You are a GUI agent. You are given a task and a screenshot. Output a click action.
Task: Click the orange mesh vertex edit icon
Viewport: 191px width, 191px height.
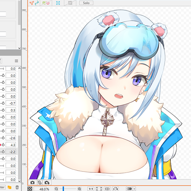(x=31, y=3)
